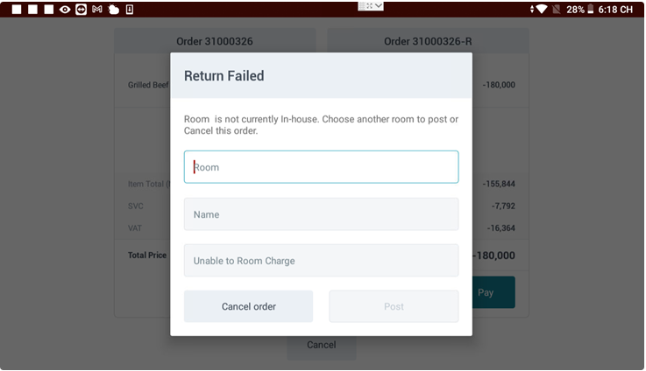
Task: Focus the Room input field
Action: 321,167
